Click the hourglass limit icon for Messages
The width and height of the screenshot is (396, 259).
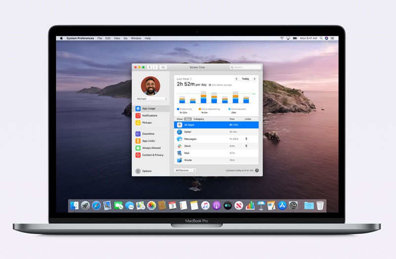pos(246,139)
